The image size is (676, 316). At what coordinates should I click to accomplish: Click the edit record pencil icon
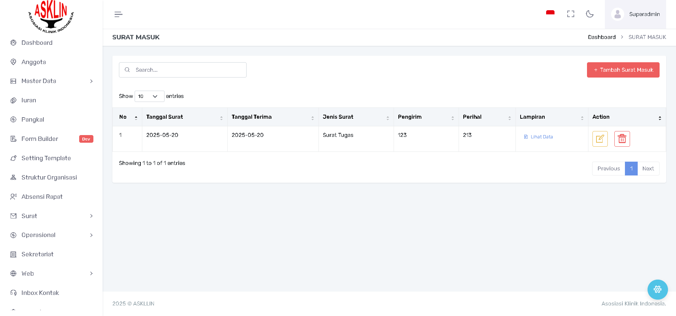[600, 139]
